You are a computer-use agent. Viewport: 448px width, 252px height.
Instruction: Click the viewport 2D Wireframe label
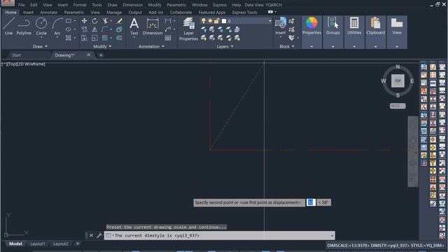tap(32, 64)
